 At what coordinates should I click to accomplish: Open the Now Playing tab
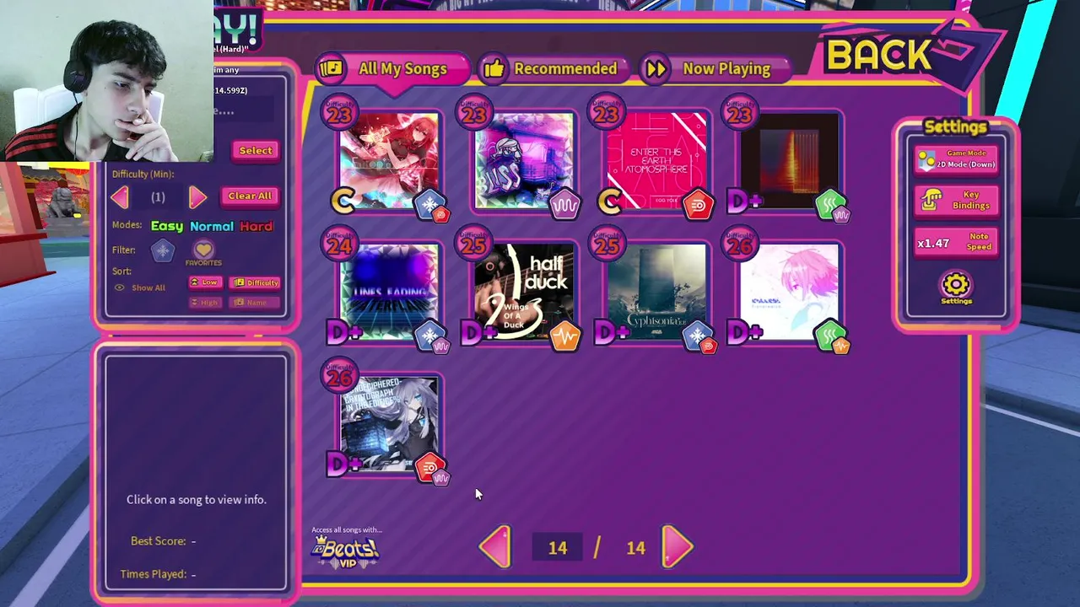coord(715,68)
